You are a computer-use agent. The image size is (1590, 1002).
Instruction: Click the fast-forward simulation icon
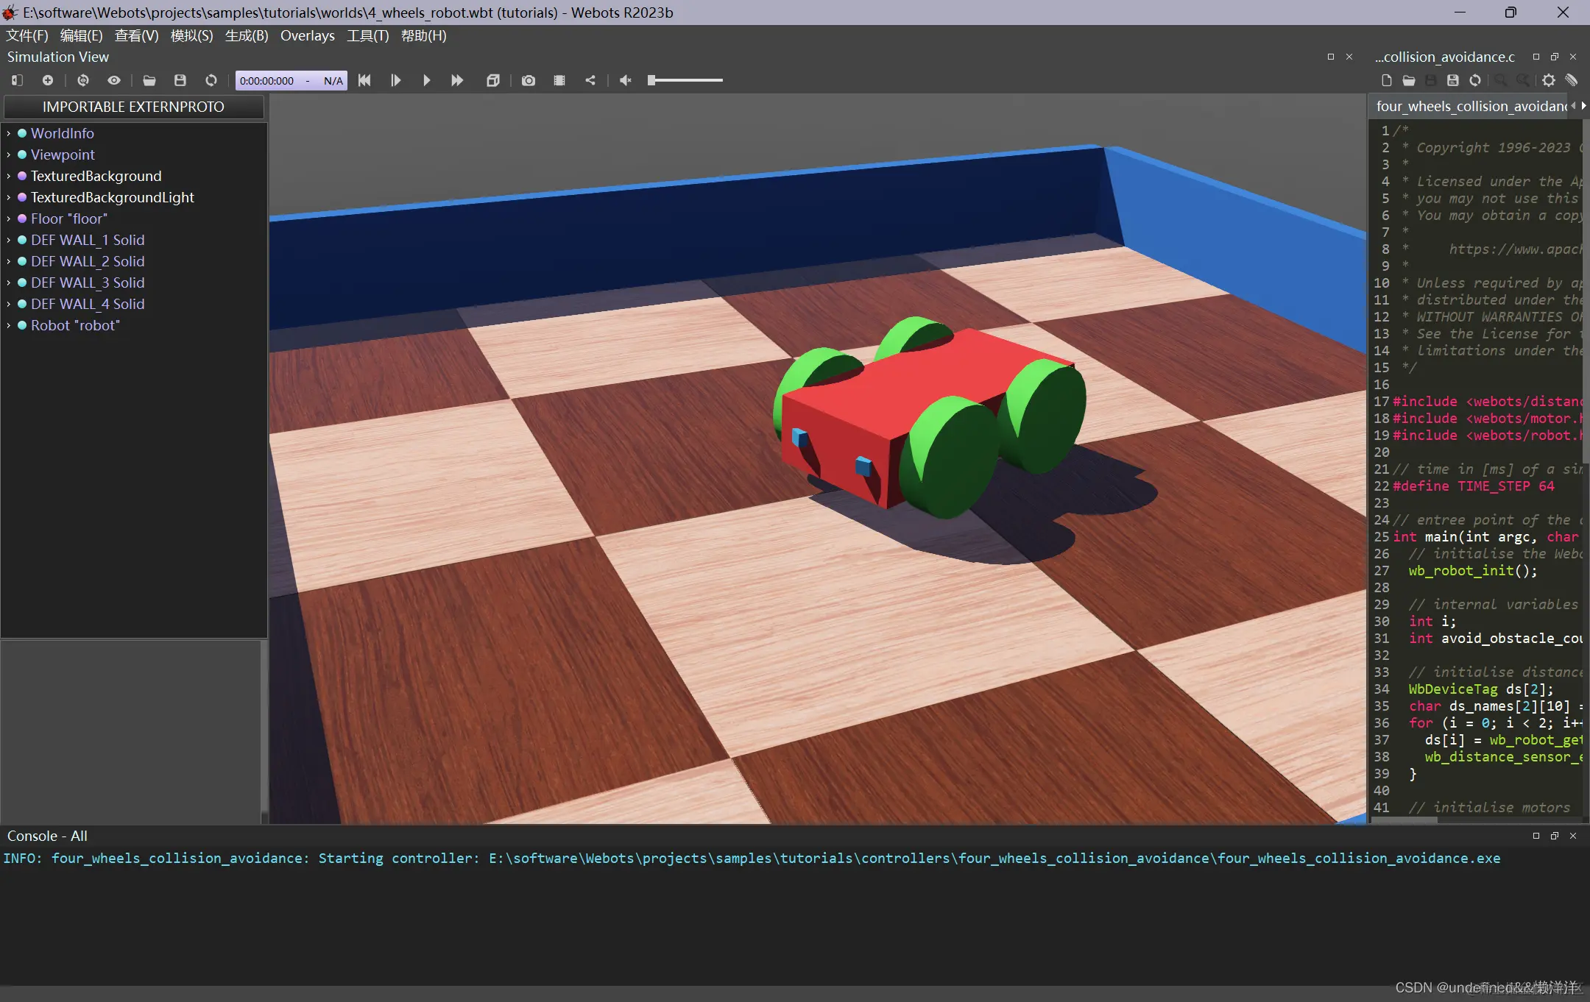click(457, 80)
